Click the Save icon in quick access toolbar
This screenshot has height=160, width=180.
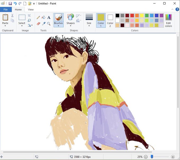pos(10,3)
